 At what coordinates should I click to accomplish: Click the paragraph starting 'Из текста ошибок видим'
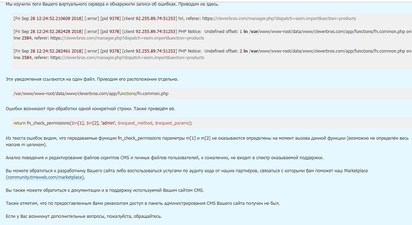(x=207, y=141)
